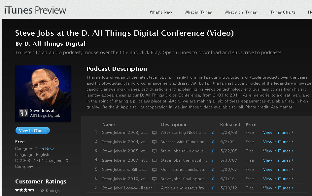Go to What's on iTunes

pos(240,12)
